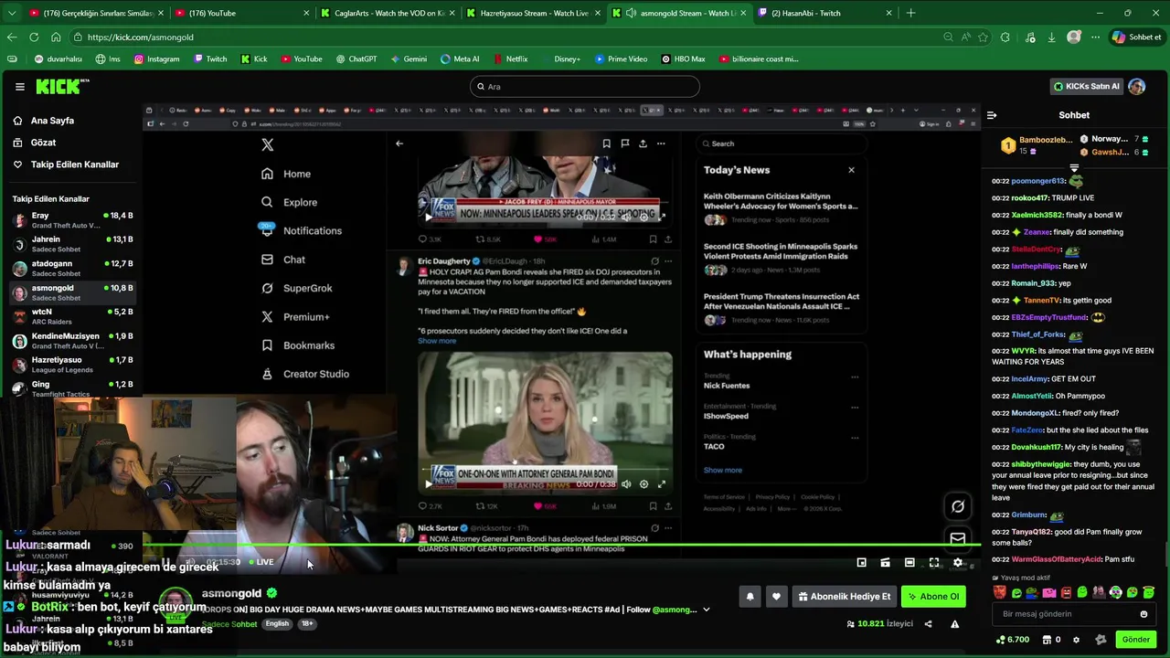Click the asmongold channel name
This screenshot has width=1170, height=658.
(x=231, y=594)
